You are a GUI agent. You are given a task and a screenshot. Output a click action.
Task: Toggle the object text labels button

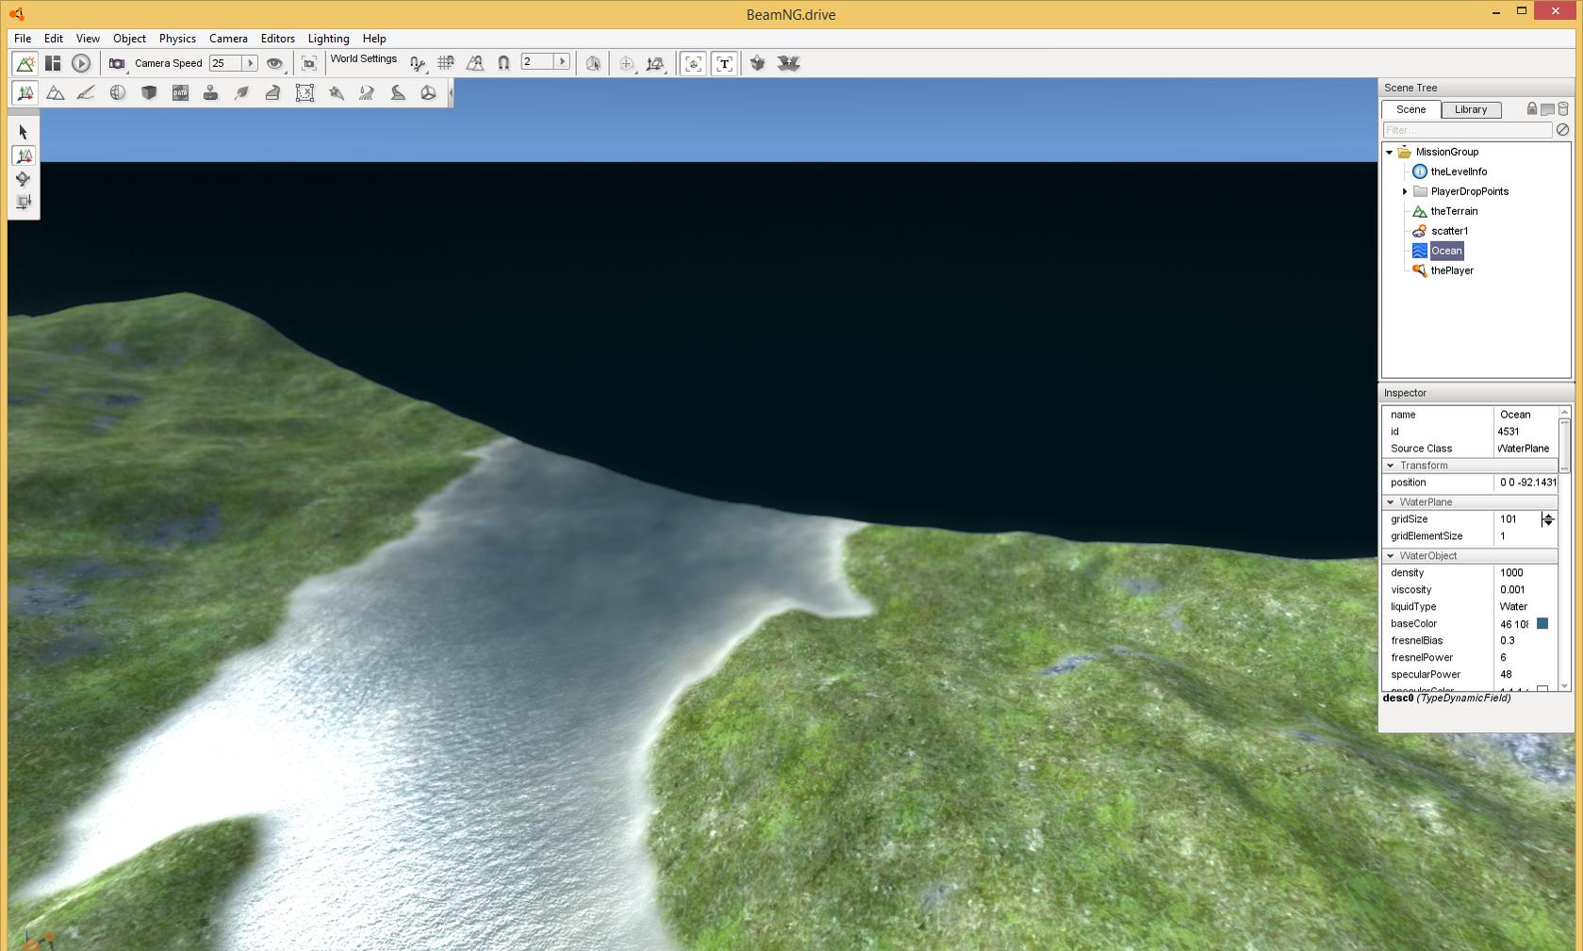pos(724,63)
